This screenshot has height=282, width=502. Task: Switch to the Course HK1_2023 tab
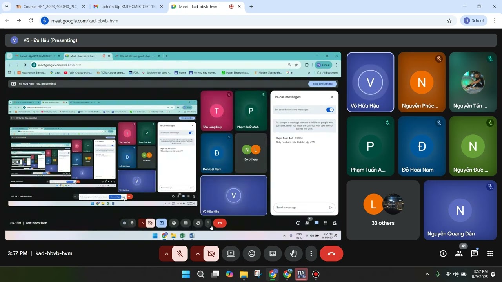[x=51, y=7]
